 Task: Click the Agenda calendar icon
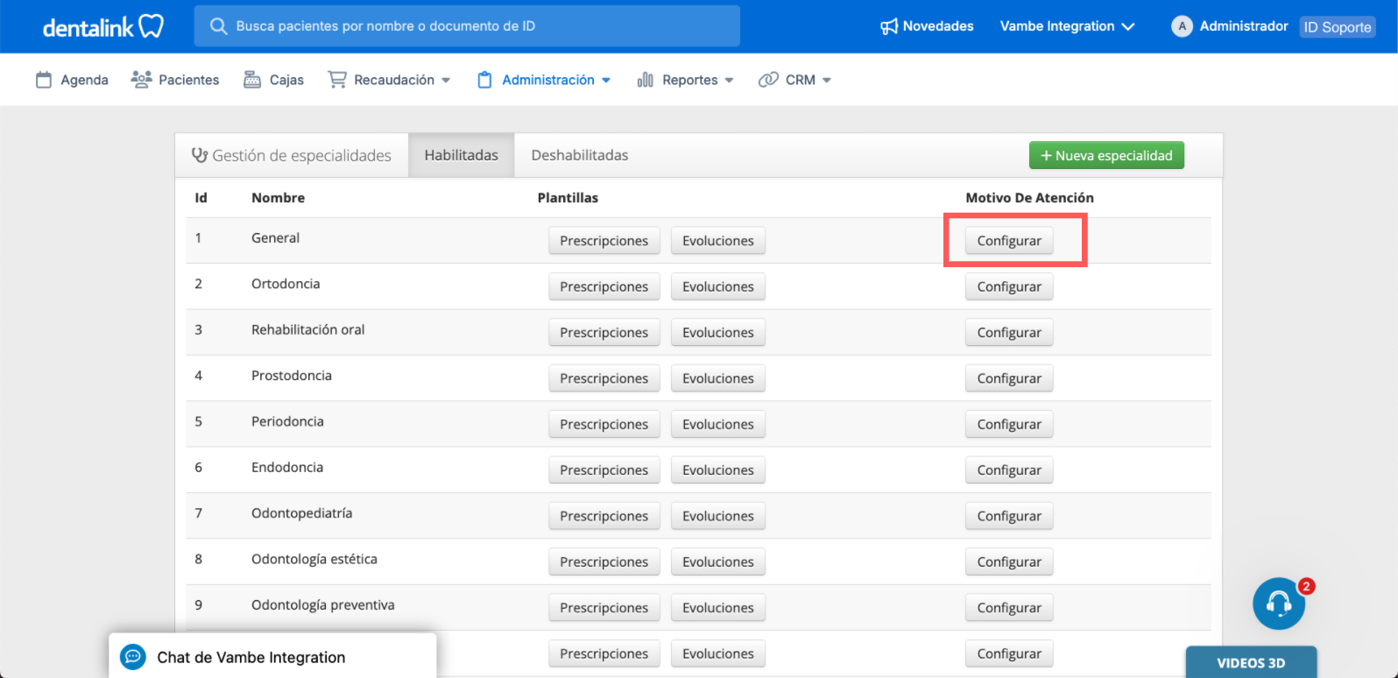(x=44, y=80)
